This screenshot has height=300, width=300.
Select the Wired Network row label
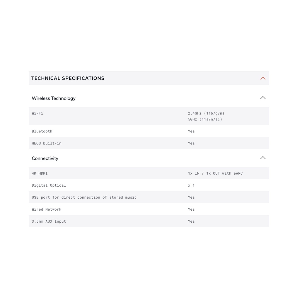(47, 209)
